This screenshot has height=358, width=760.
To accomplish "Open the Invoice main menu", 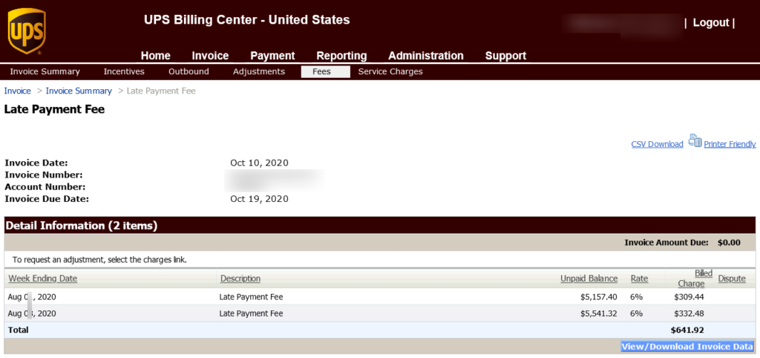I will pyautogui.click(x=210, y=56).
